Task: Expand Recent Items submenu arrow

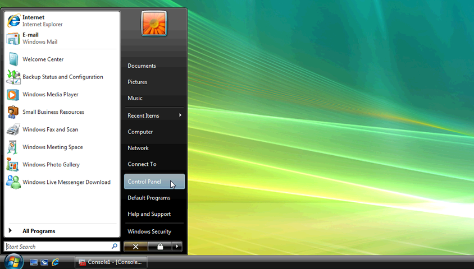Action: [x=180, y=115]
